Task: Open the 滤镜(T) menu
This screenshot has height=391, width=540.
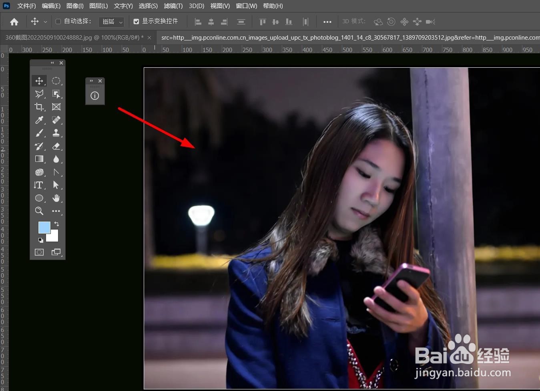Action: [173, 6]
